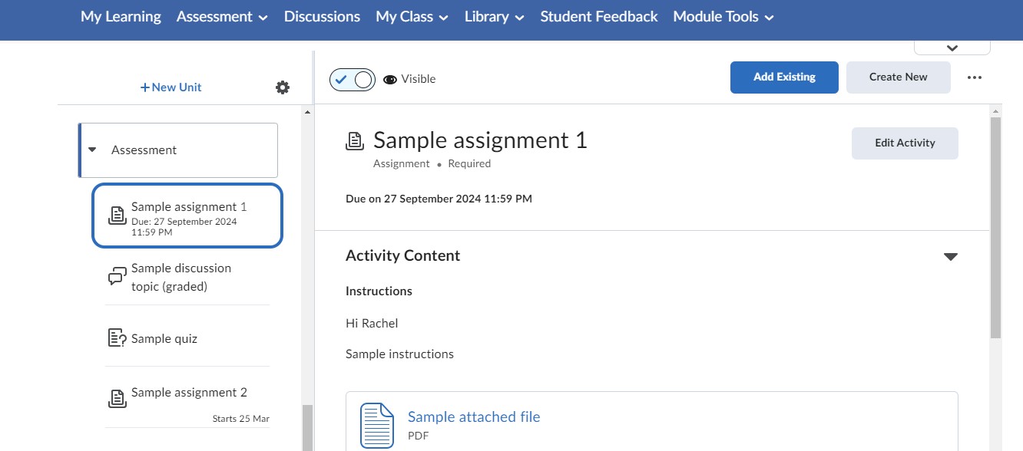The width and height of the screenshot is (1023, 451).
Task: Collapse the Activity Content section
Action: click(951, 256)
